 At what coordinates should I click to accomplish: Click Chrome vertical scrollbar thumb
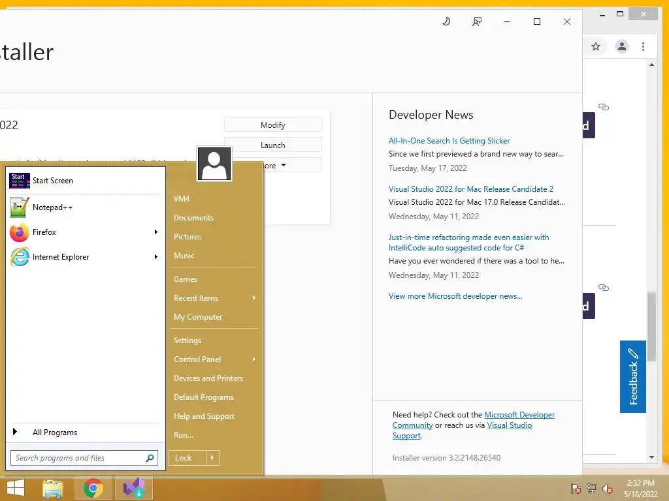pyautogui.click(x=651, y=326)
